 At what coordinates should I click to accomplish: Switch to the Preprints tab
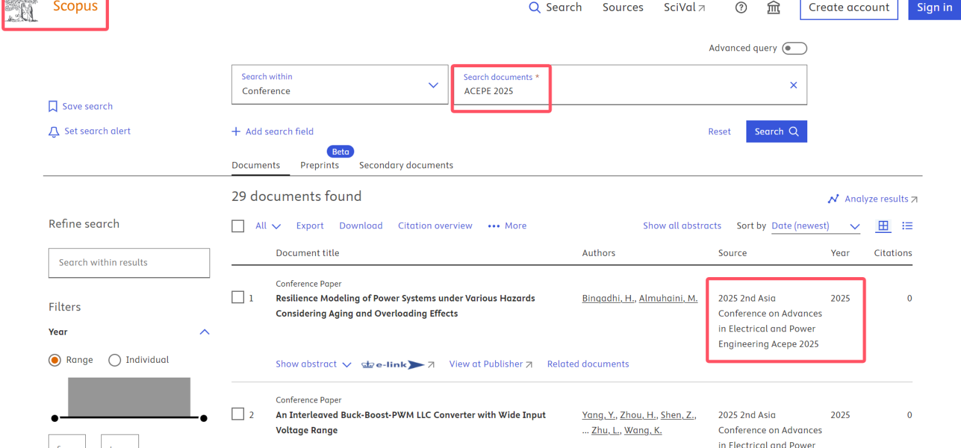click(x=320, y=165)
